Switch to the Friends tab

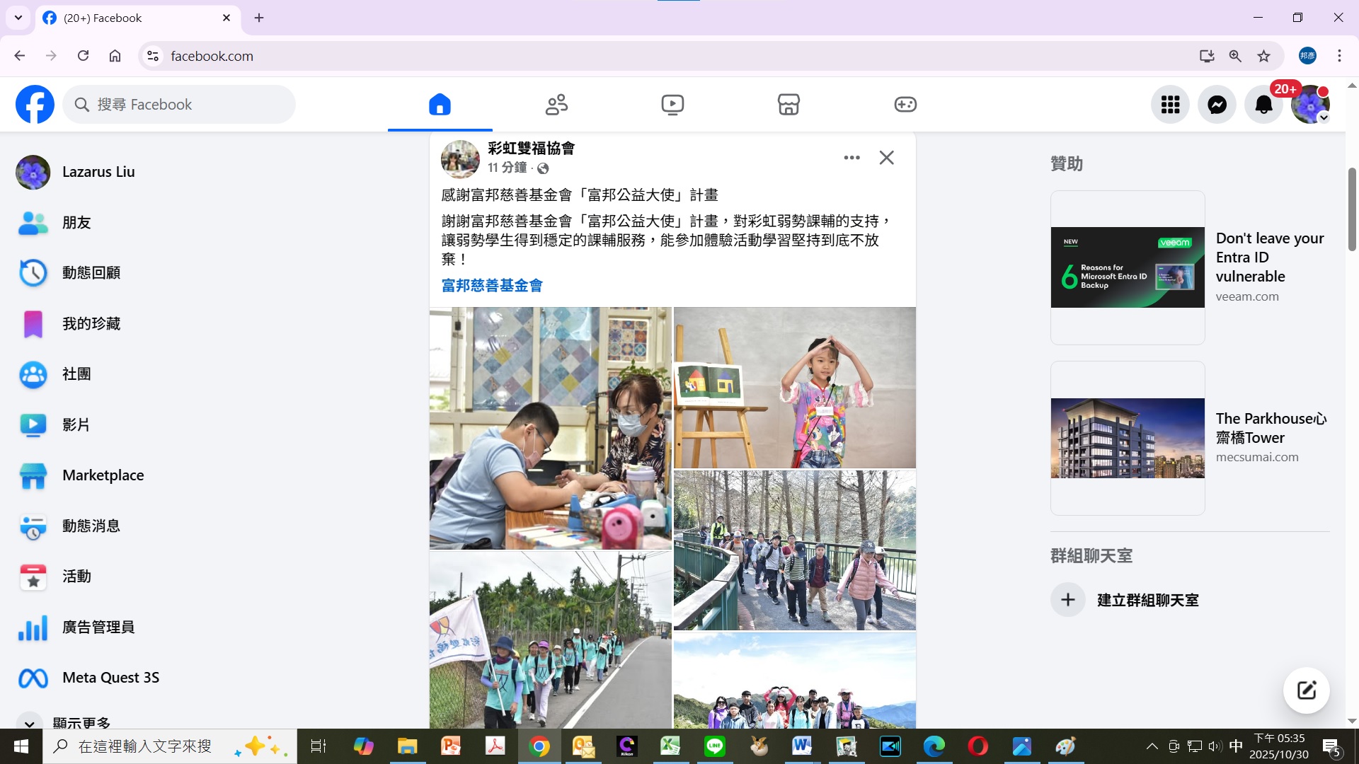(556, 105)
